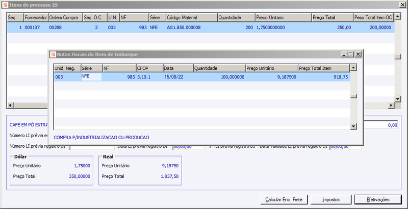
Task: Toggle the LI prévia registro DI checkbox
Action: tap(212, 147)
